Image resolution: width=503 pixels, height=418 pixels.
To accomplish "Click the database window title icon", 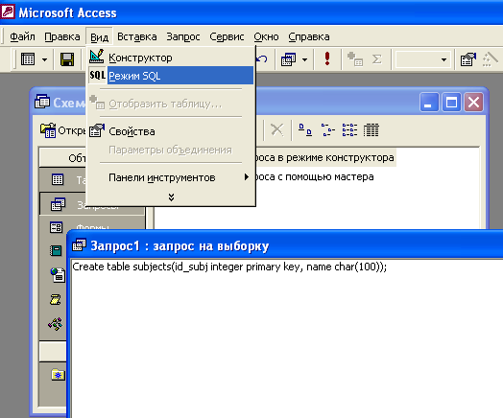I will [x=42, y=103].
